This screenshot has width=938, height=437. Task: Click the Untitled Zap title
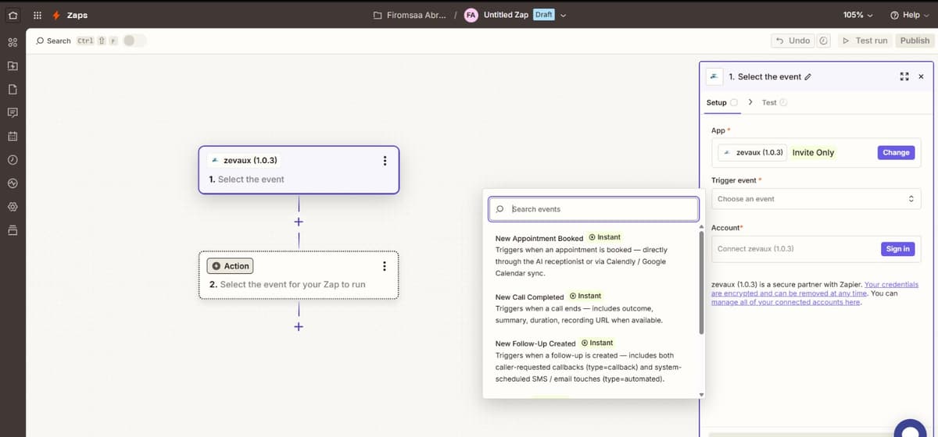(506, 15)
